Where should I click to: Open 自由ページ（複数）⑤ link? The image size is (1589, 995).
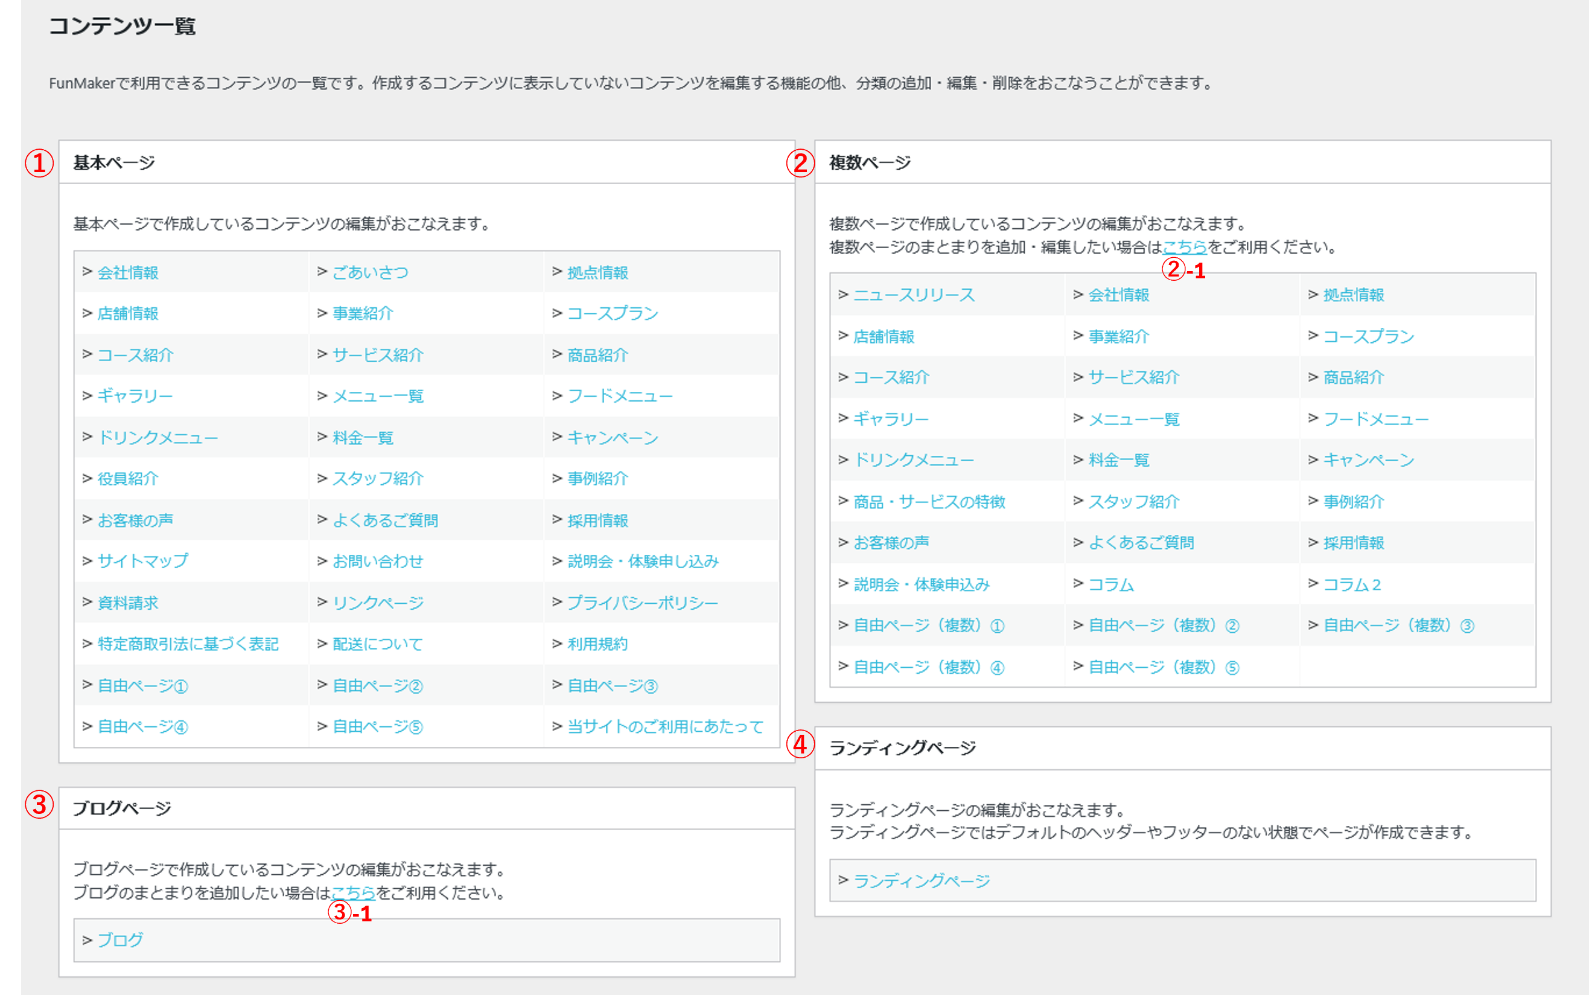coord(1164,667)
